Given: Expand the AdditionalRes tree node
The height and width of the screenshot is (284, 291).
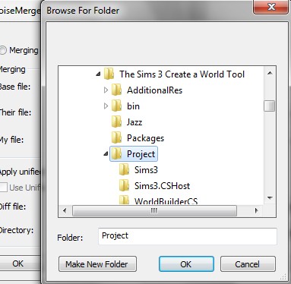Looking at the screenshot, I should [x=106, y=90].
